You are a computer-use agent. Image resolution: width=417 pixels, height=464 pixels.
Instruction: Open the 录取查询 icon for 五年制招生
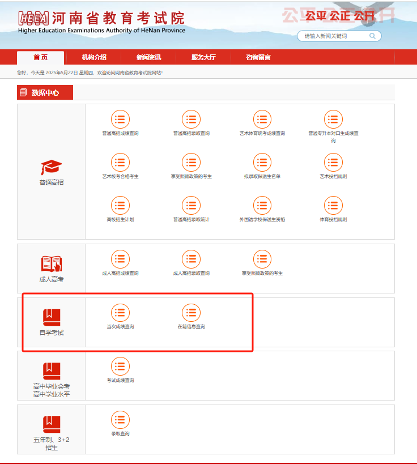(x=120, y=420)
